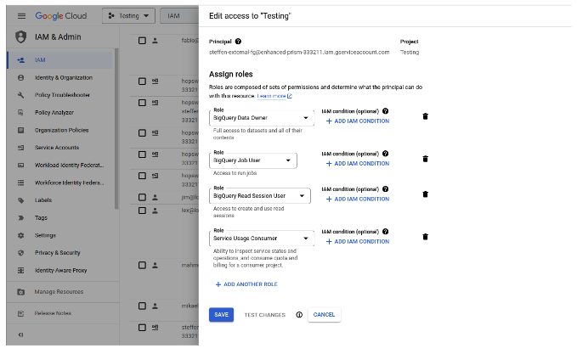577x354 pixels.
Task: Click Add Another Role link
Action: coord(246,284)
